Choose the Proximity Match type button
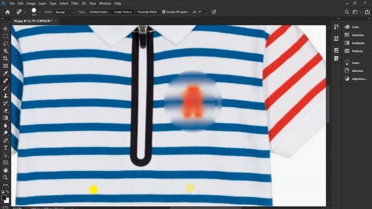The width and height of the screenshot is (372, 209). (x=147, y=12)
